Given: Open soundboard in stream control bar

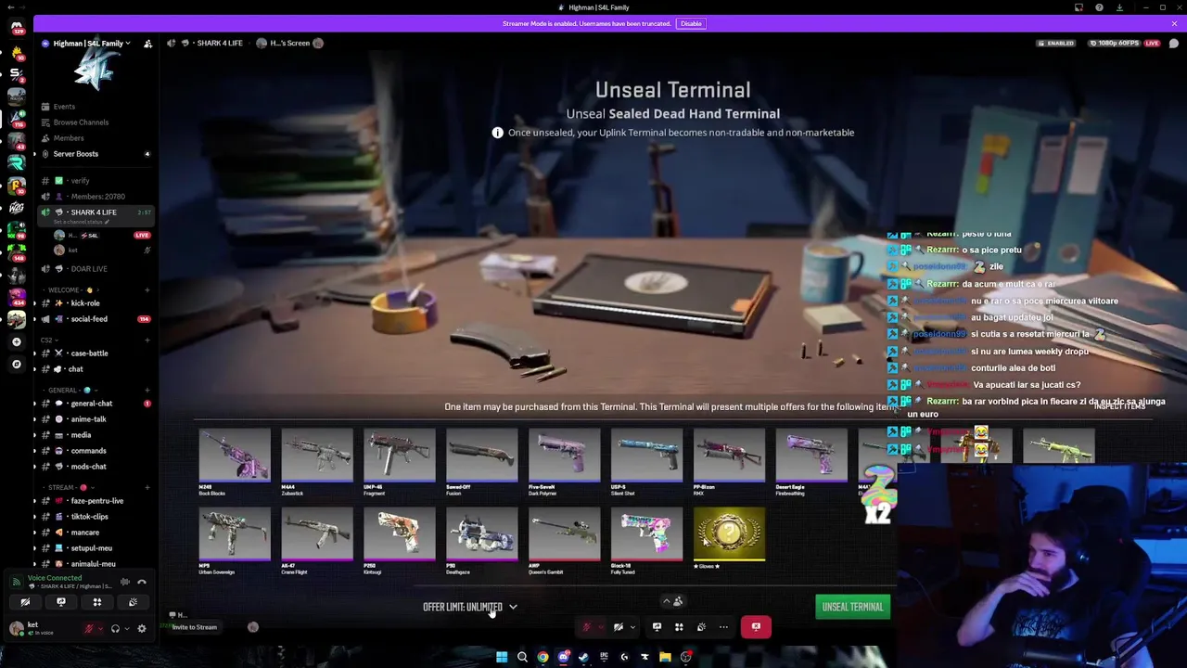Looking at the screenshot, I should pyautogui.click(x=701, y=627).
